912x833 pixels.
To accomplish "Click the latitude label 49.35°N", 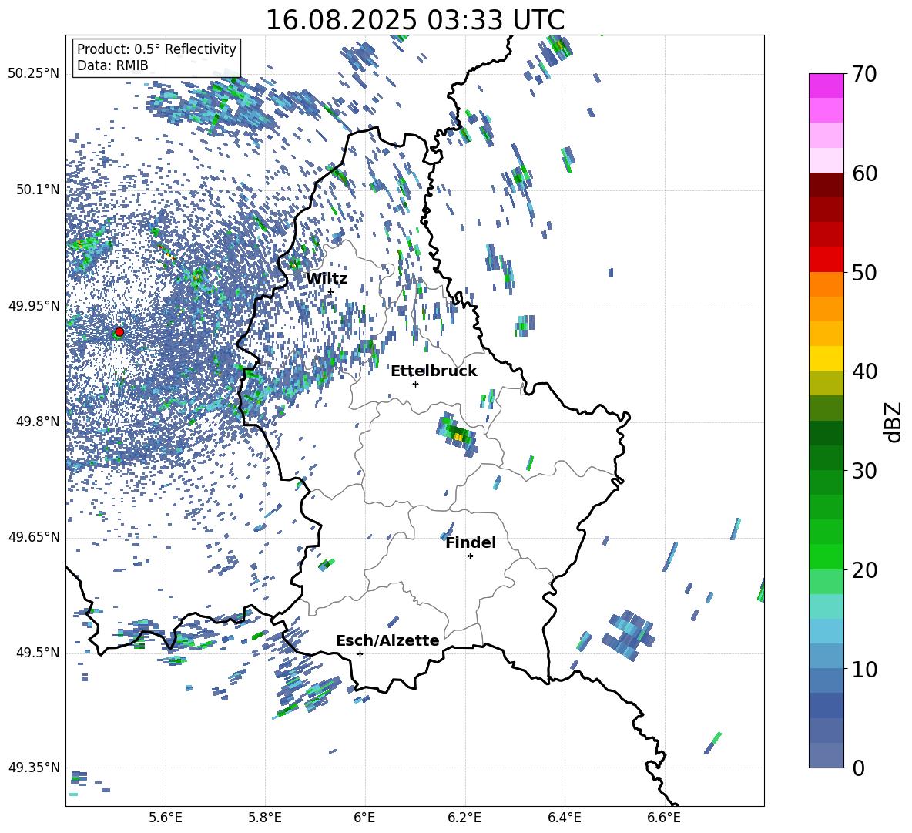I will 34,768.
